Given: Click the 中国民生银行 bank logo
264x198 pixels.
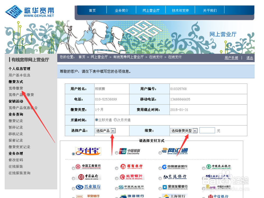Looking at the screenshot, I should click(x=131, y=187).
